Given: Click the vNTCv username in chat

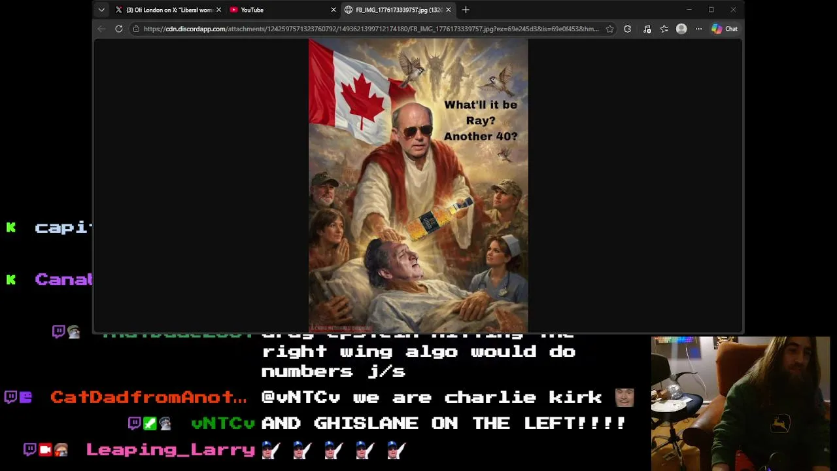Looking at the screenshot, I should coord(223,423).
